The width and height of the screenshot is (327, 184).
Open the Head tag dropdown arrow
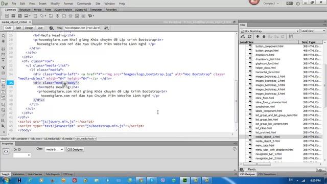click(x=45, y=16)
